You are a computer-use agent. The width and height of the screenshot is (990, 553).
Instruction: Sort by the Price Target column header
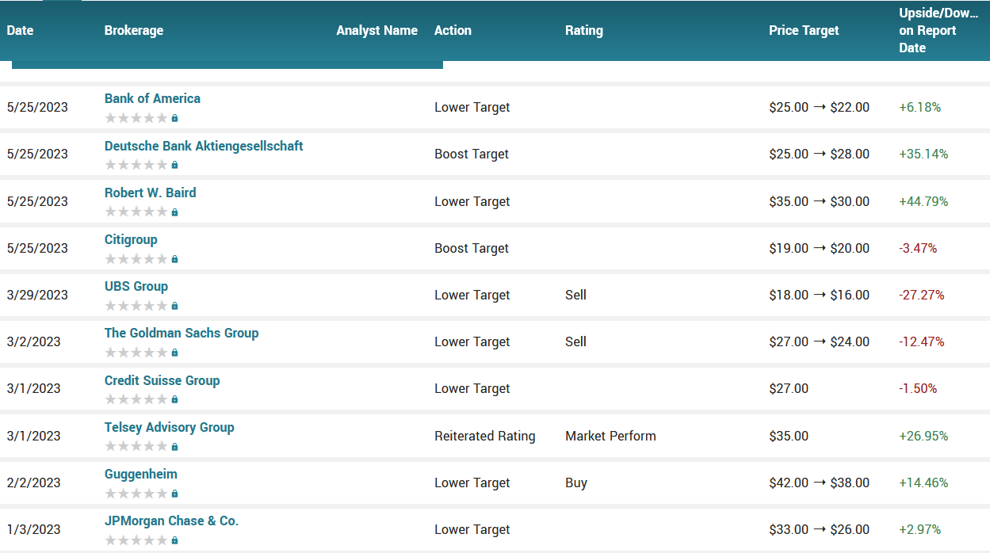click(x=803, y=30)
